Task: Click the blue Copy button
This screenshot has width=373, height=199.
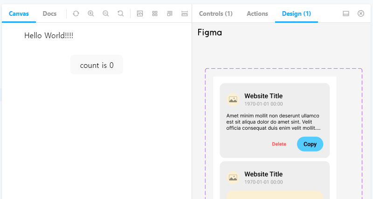Action: [310, 144]
